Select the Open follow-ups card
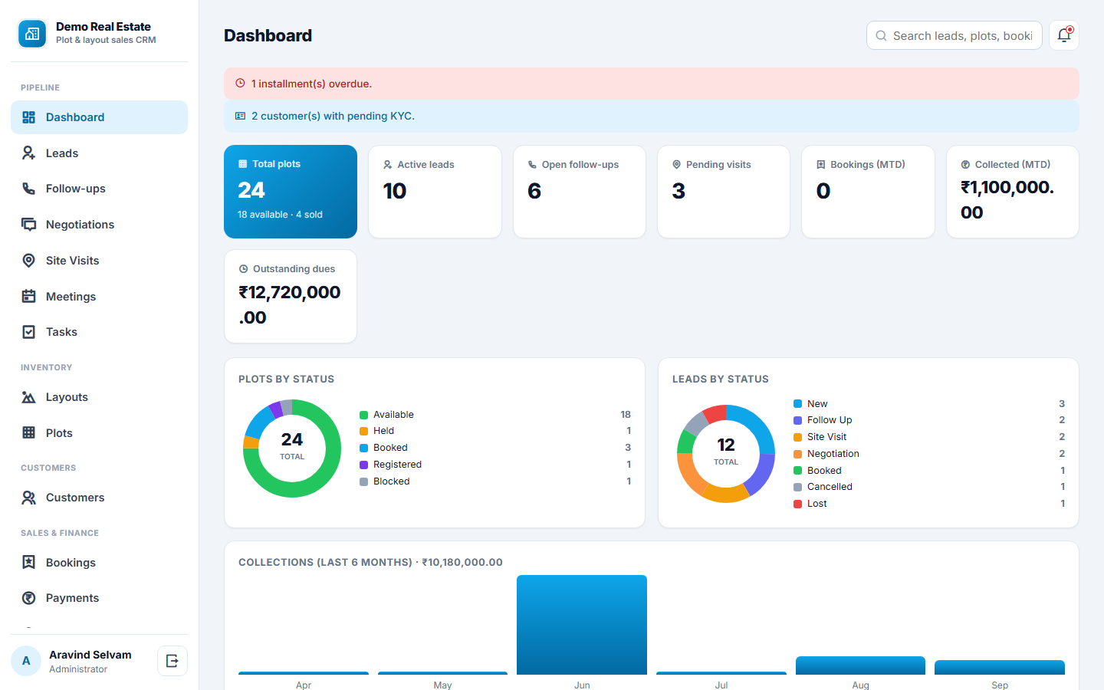This screenshot has height=690, width=1104. 580,192
